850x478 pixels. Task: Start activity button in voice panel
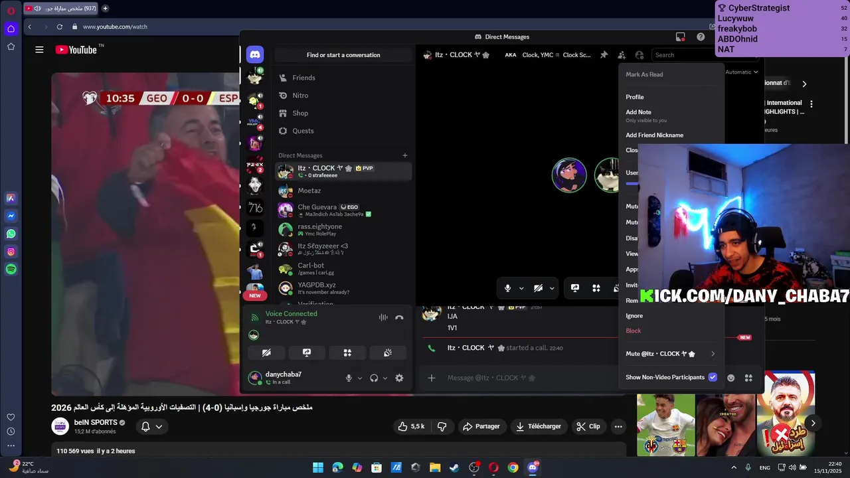tap(347, 353)
